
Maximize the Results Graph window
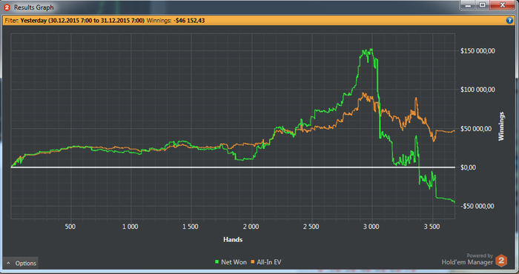point(483,5)
